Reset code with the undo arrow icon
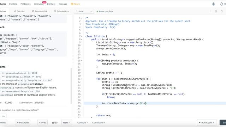The width and height of the screenshot is (226, 127). click(x=222, y=11)
